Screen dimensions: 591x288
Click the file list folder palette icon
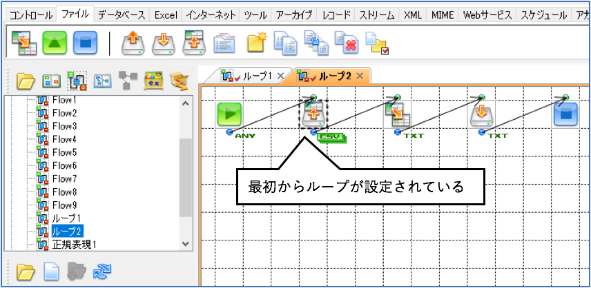224,43
